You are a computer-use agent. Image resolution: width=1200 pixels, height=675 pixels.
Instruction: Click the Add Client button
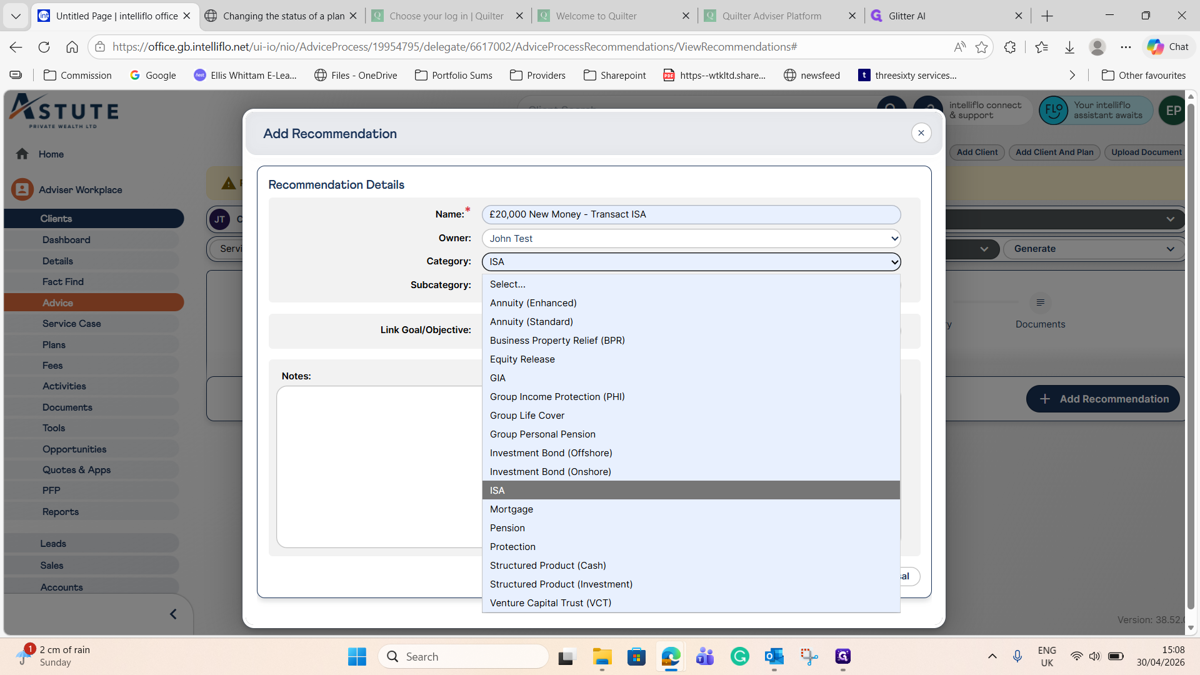pos(977,152)
